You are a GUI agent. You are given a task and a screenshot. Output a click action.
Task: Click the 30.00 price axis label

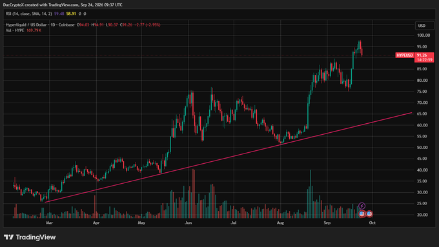coord(422,192)
